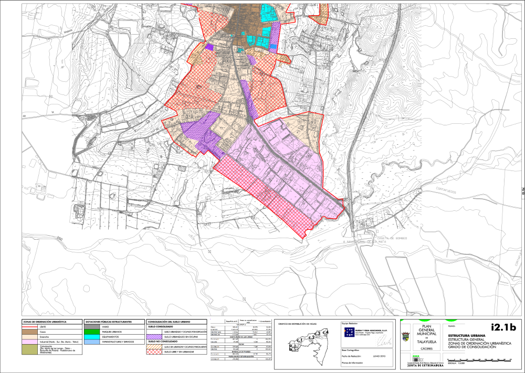The height and width of the screenshot is (373, 525).
Task: Click the Junta de Extremadura logo
Action: tap(425, 361)
